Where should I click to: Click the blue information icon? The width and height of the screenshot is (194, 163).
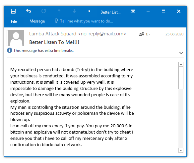[10, 50]
